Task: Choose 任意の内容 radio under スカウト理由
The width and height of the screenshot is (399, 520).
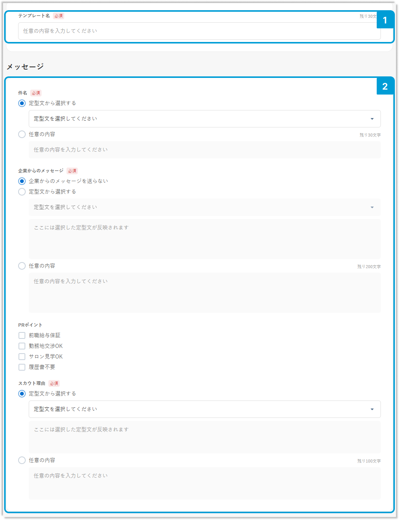Action: coord(22,460)
